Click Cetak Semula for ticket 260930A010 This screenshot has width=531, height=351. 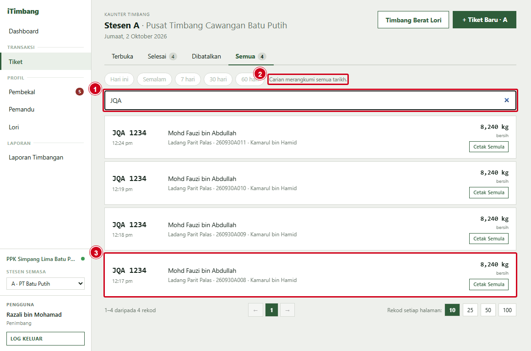[x=489, y=192]
